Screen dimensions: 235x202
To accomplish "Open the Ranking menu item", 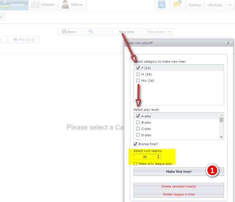I will (195, 5).
